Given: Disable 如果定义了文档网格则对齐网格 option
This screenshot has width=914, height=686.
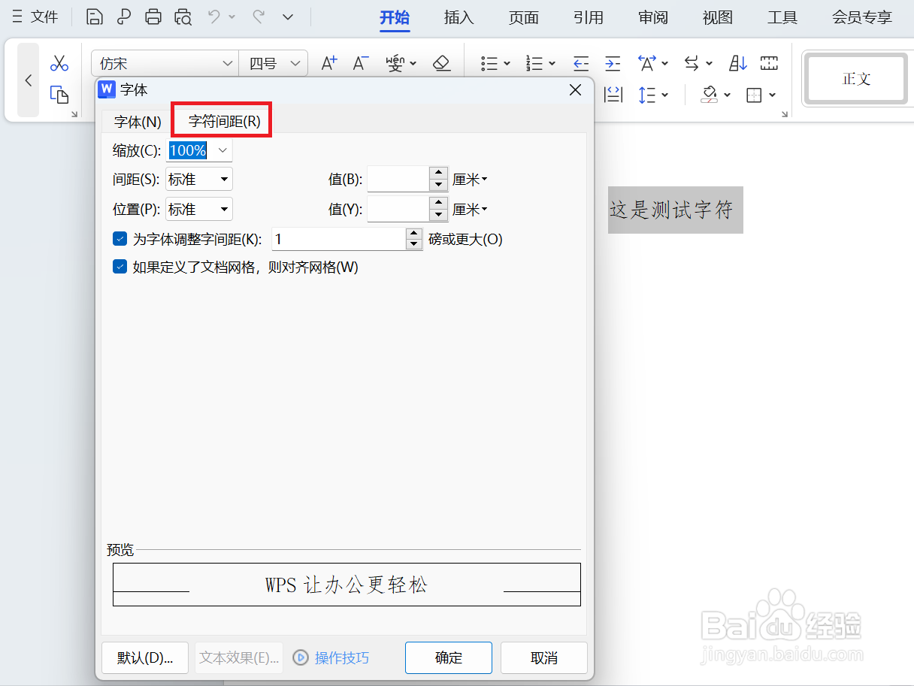Looking at the screenshot, I should click(120, 267).
